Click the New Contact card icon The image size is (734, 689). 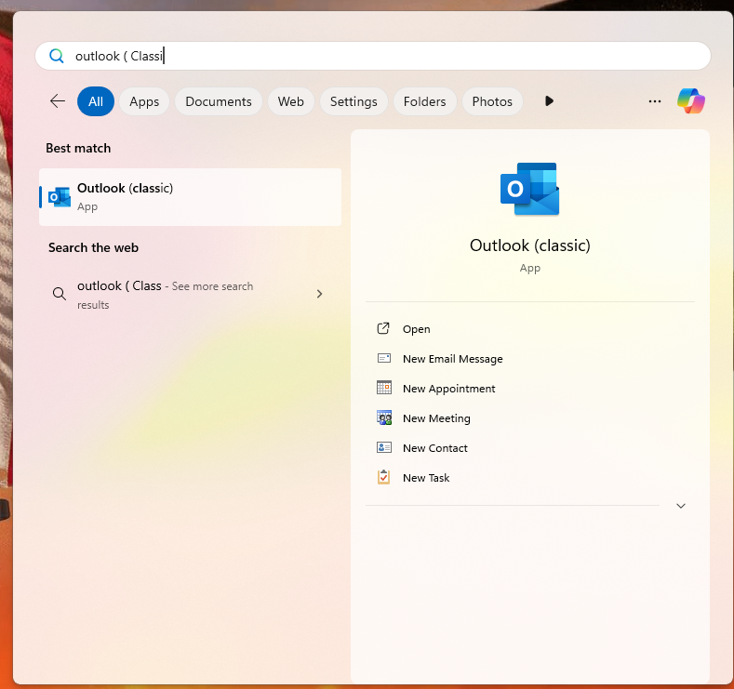coord(383,448)
